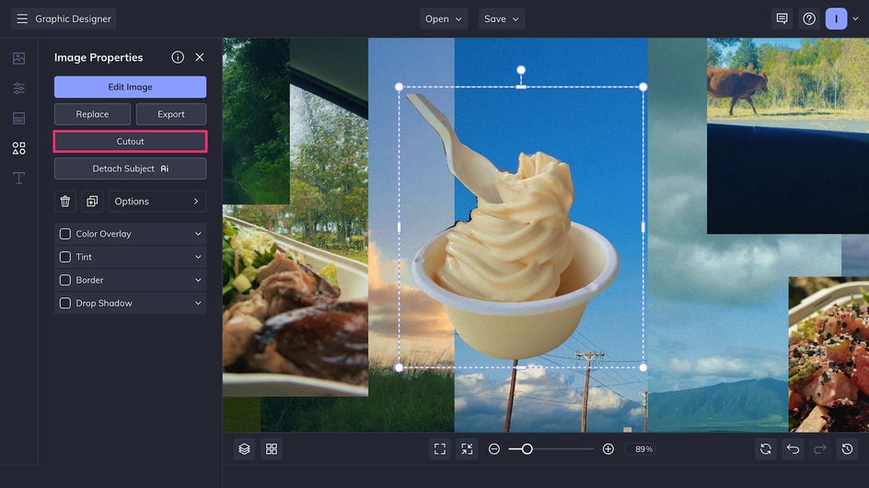Screen dimensions: 869x488
Task: Open the Open dropdown menu
Action: point(444,18)
